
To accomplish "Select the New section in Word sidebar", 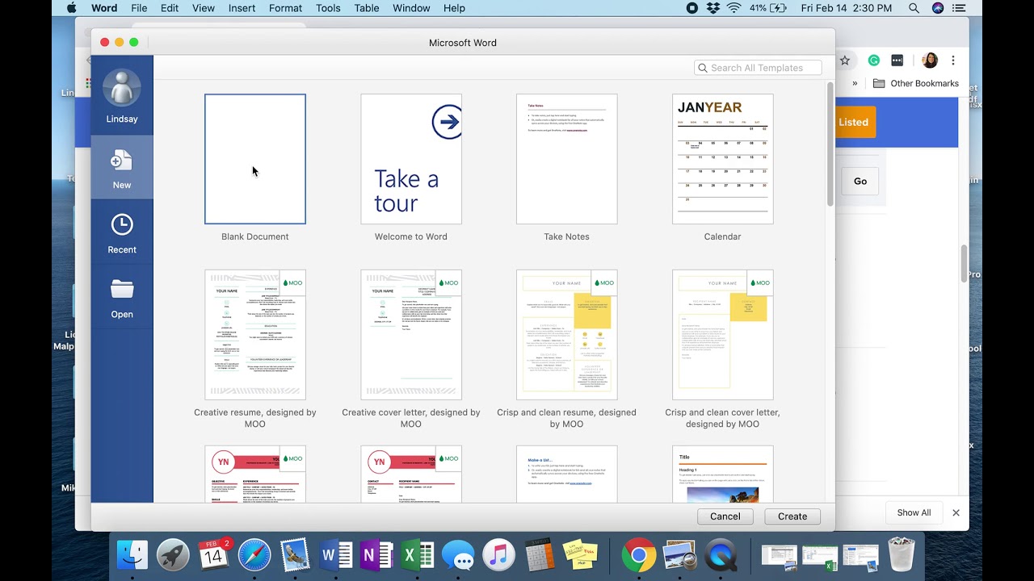I will pos(122,167).
